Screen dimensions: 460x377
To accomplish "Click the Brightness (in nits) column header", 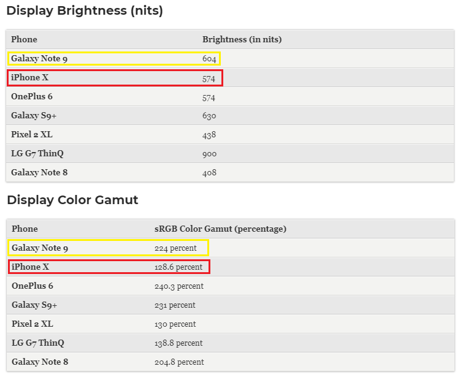I will click(x=242, y=39).
